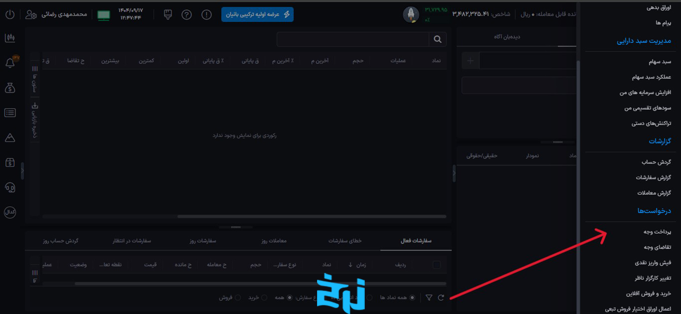Open candlestick chart icon in left sidebar

click(10, 38)
